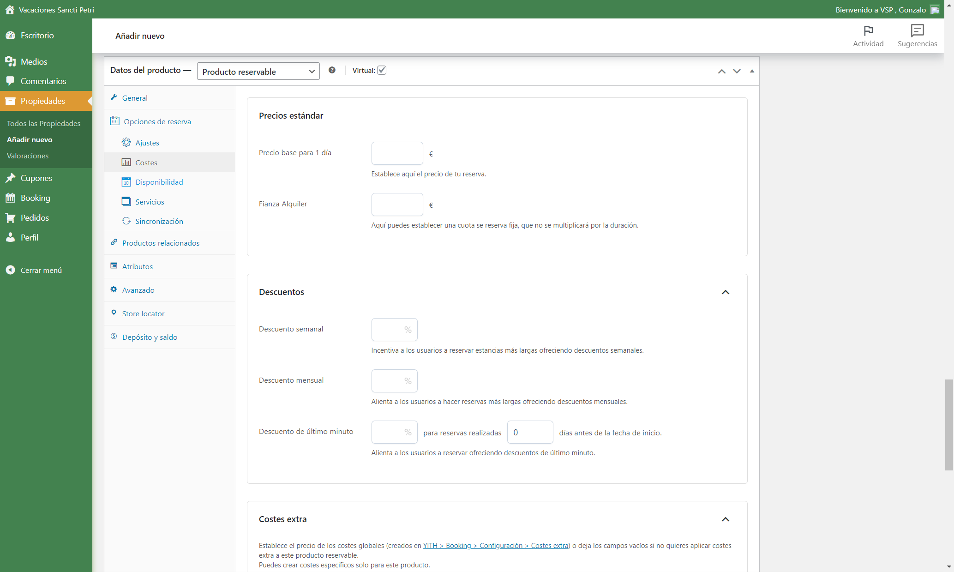
Task: Toggle product data panel collapse triangle
Action: (x=752, y=71)
